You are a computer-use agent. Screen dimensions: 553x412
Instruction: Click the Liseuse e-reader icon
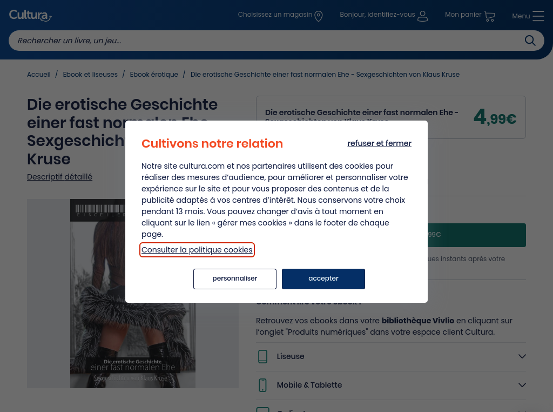click(263, 357)
